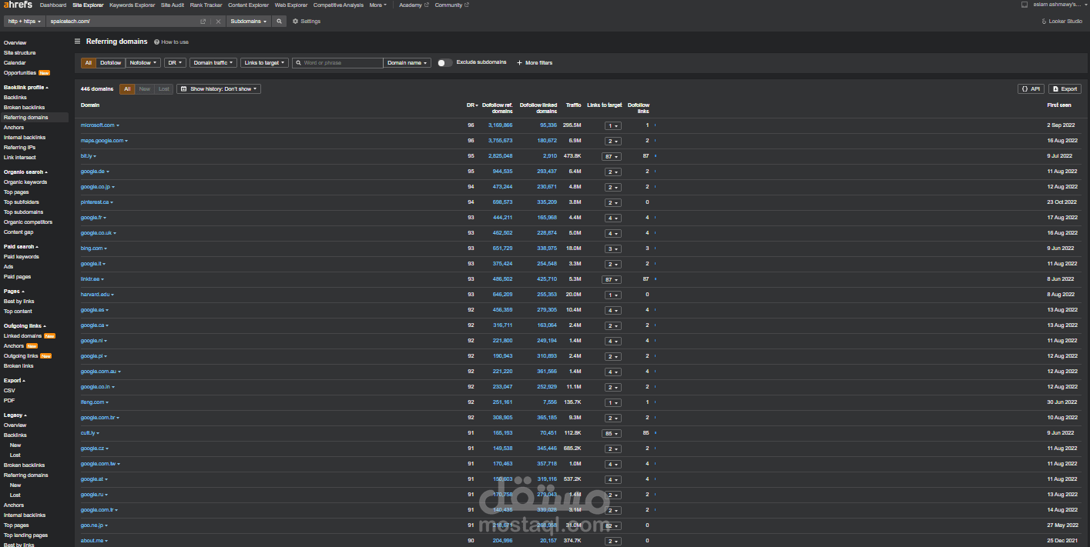Go to Site Audit

click(173, 5)
